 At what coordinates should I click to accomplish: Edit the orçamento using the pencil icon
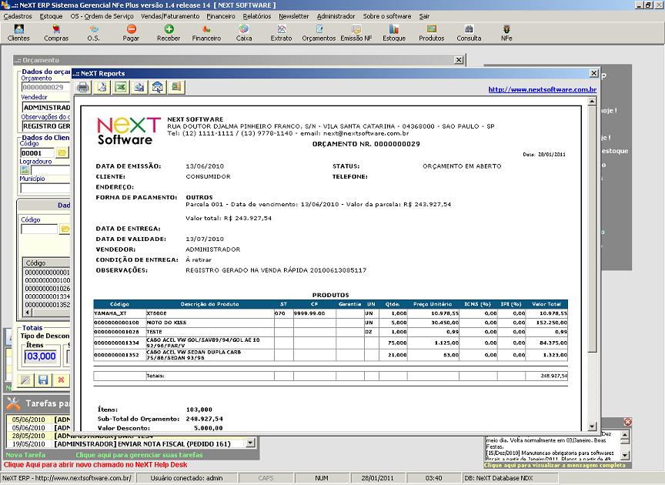tap(25, 380)
